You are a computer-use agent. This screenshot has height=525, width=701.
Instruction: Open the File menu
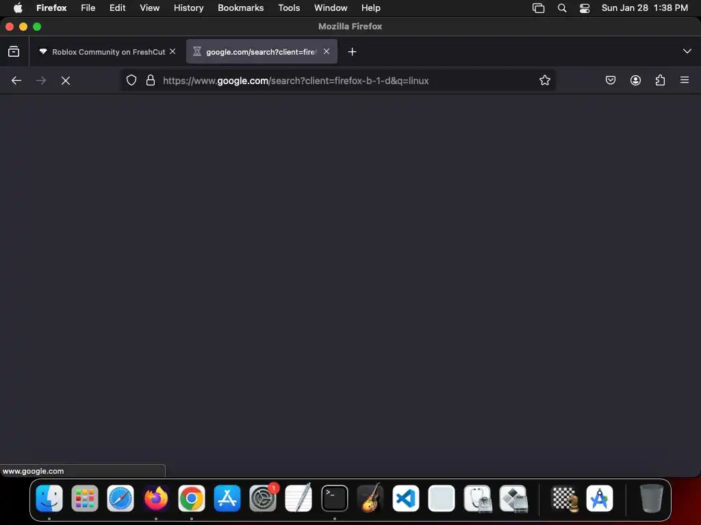click(x=88, y=8)
